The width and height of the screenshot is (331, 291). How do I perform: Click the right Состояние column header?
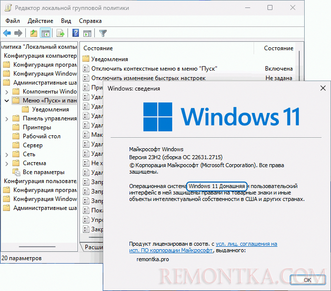pyautogui.click(x=279, y=48)
